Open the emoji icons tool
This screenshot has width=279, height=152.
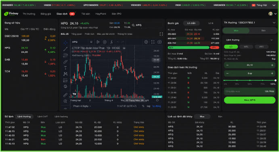pyautogui.click(x=65, y=87)
